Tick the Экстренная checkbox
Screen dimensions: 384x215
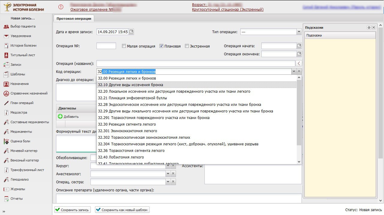pos(187,46)
